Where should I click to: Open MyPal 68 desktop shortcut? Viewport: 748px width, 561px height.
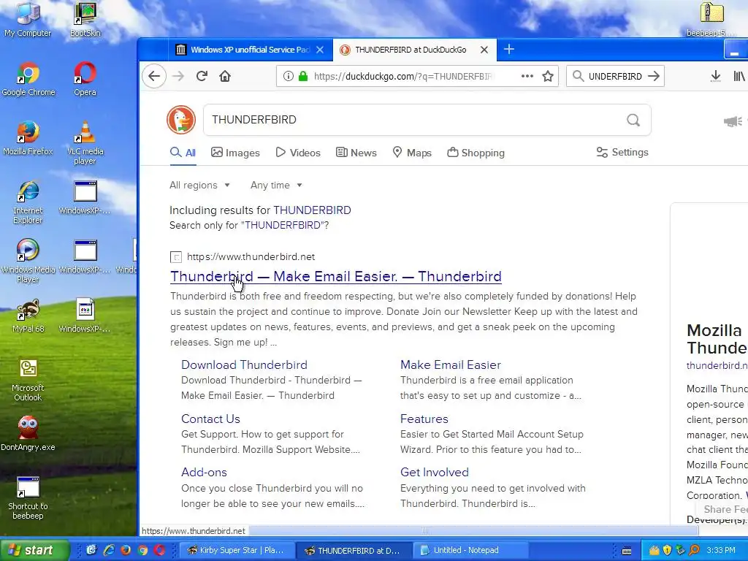click(28, 316)
